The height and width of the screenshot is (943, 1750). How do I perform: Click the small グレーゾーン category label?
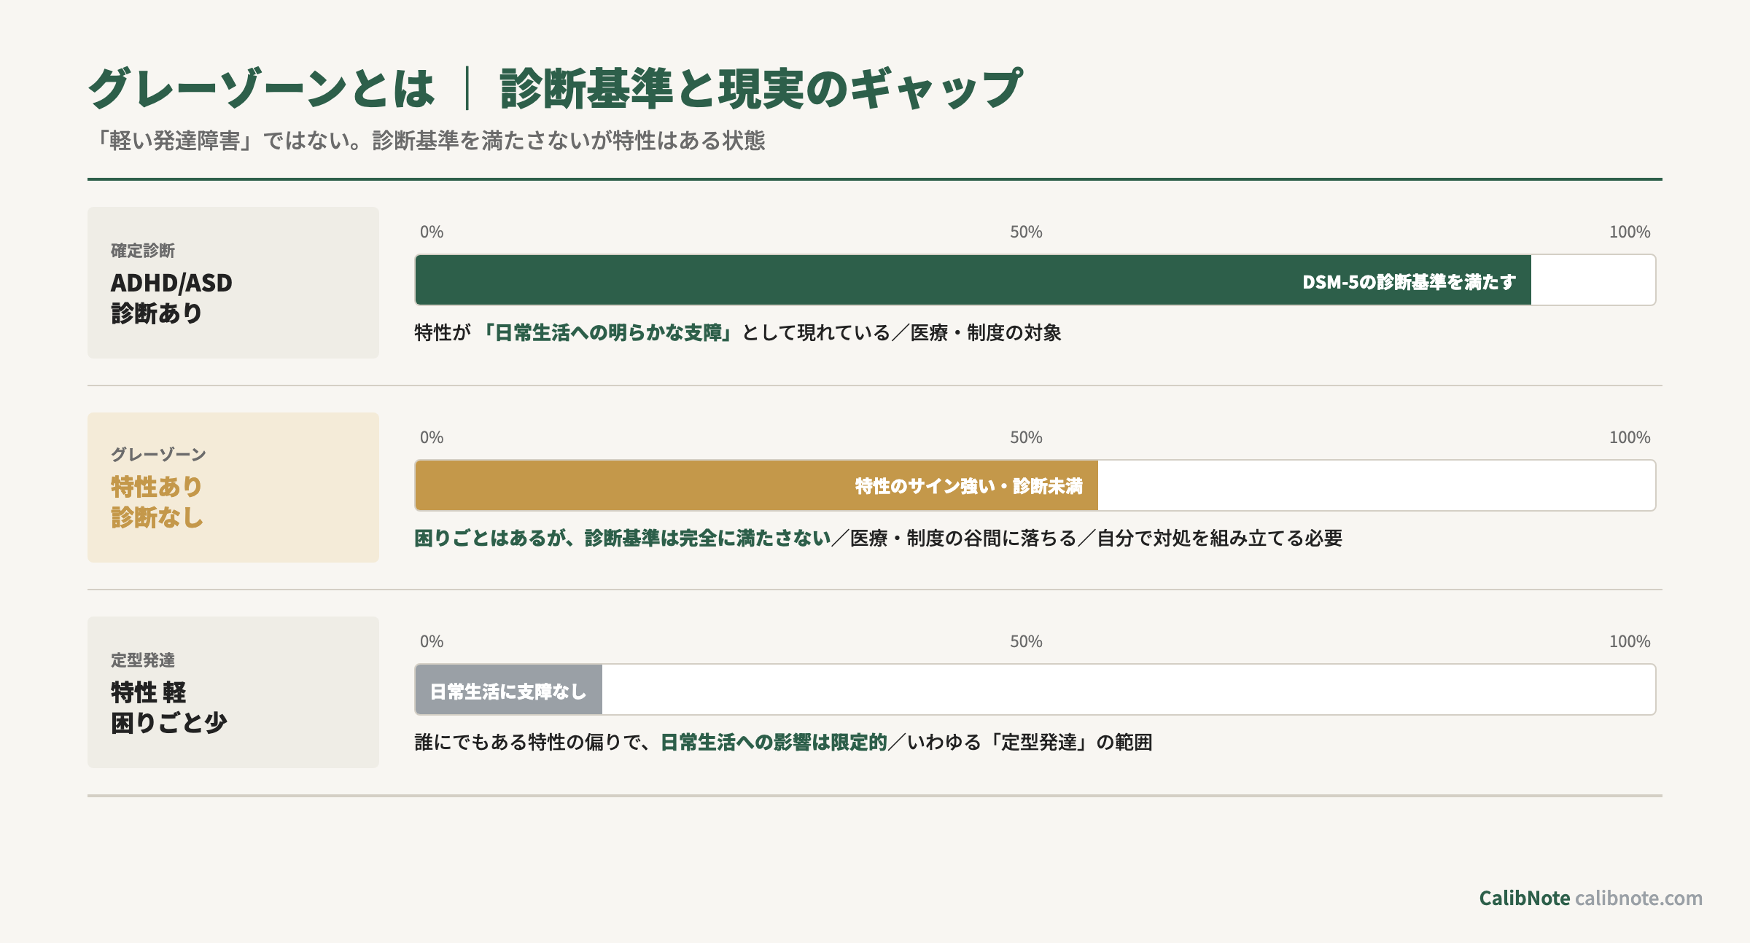(x=159, y=455)
